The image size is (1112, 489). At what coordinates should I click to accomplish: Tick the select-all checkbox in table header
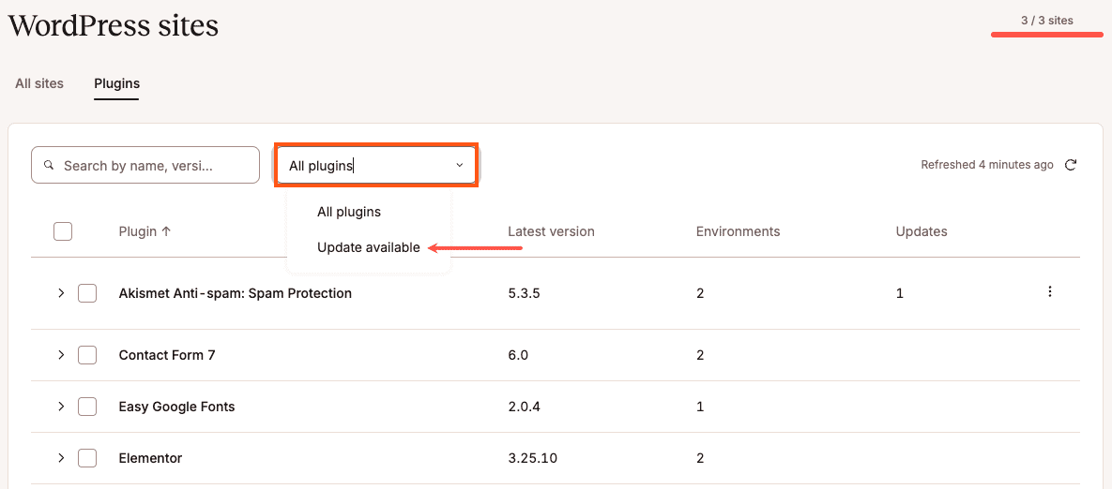63,231
